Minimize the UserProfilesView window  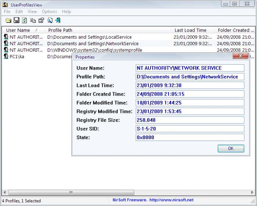(225, 4)
